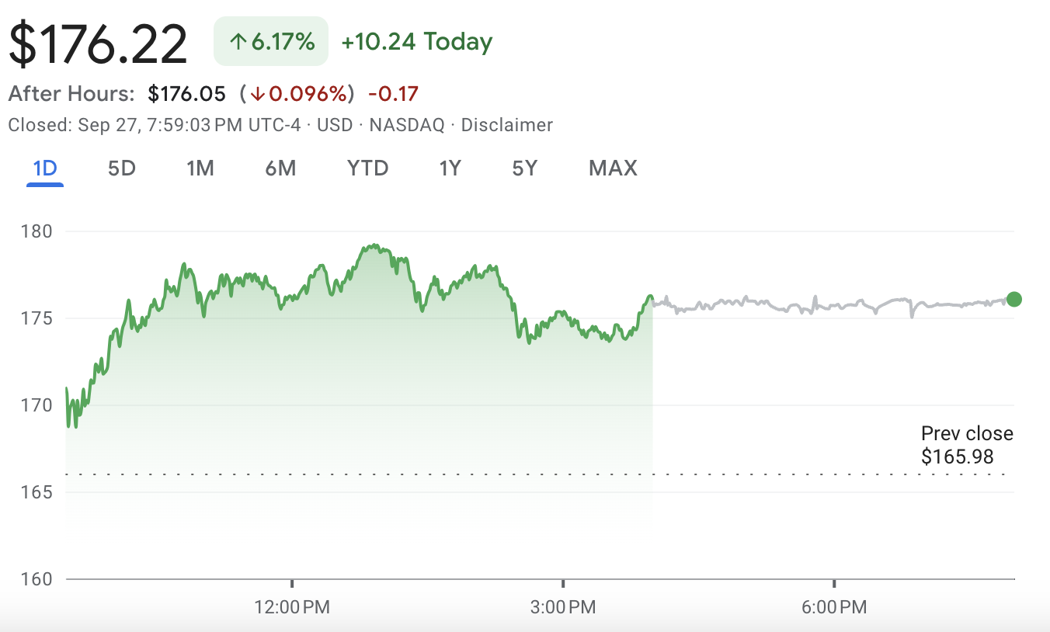The width and height of the screenshot is (1050, 632).
Task: Click the 6:00 PM time axis marker
Action: (x=834, y=606)
